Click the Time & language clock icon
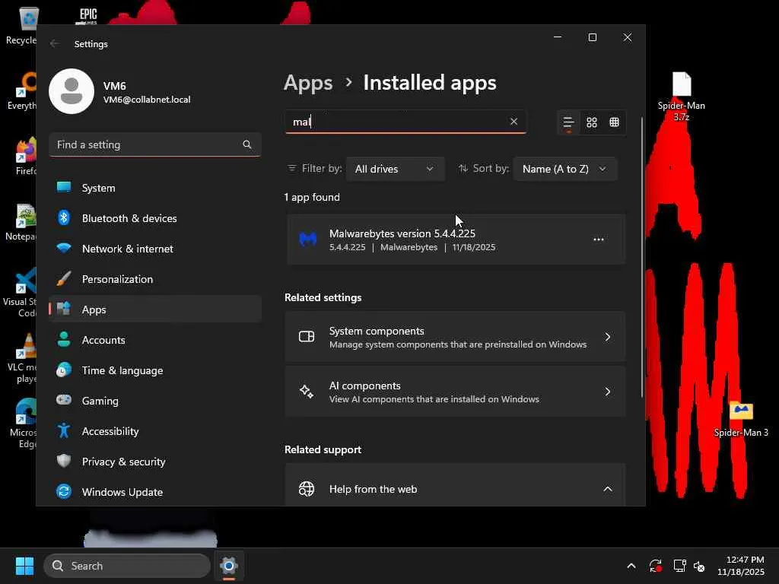 64,370
